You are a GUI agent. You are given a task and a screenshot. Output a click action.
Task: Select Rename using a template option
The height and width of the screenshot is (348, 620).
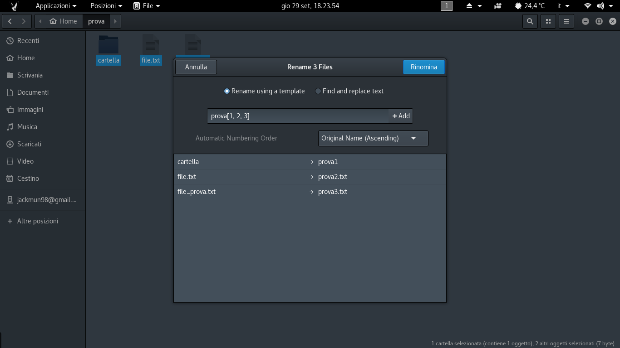(264, 91)
